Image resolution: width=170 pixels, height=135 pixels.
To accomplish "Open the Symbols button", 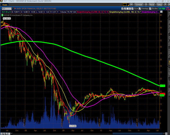I will tap(139, 5).
